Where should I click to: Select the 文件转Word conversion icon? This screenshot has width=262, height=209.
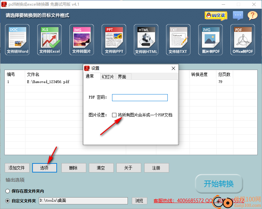tap(17, 40)
